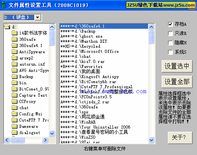The image size is (197, 155).
Task: Select d:\Backup in file list
Action: tap(104, 31)
